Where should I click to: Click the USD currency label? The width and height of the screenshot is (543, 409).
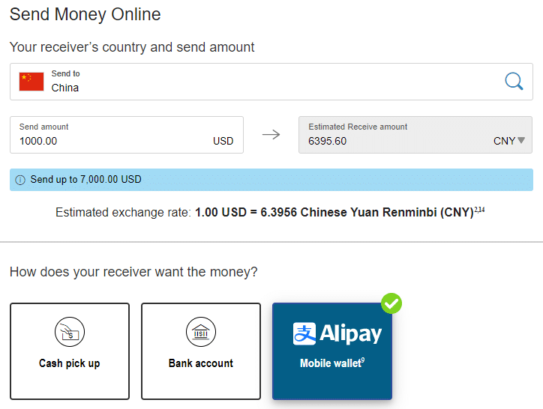tap(223, 141)
